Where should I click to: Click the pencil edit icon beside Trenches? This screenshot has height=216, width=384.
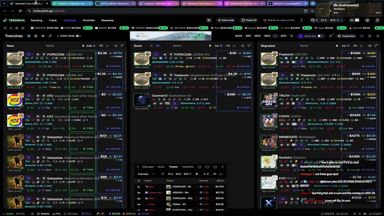[x=50, y=36]
